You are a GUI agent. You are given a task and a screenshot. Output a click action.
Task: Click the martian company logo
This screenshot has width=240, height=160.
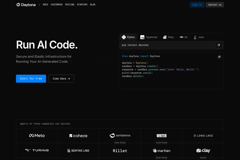(161, 151)
